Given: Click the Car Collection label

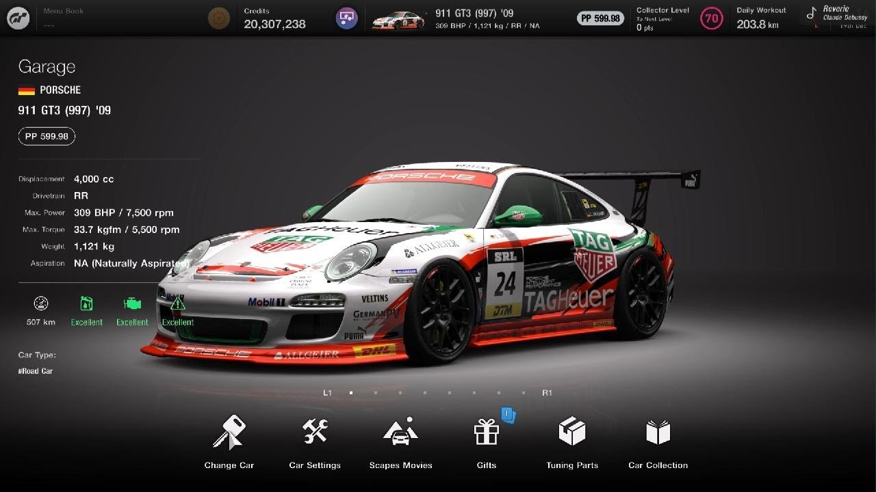Looking at the screenshot, I should 658,465.
